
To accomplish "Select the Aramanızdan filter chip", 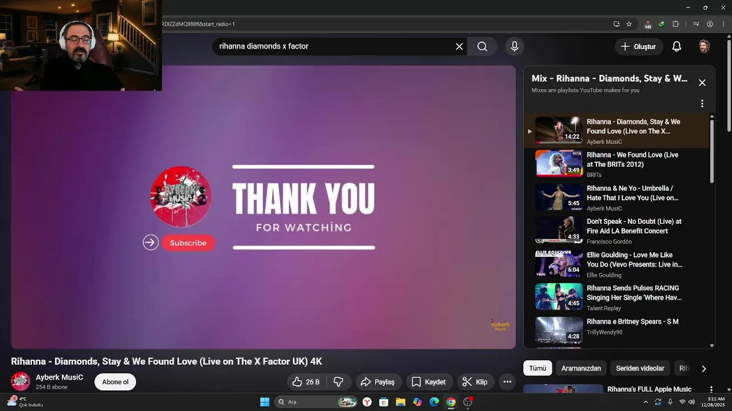I will pos(581,368).
